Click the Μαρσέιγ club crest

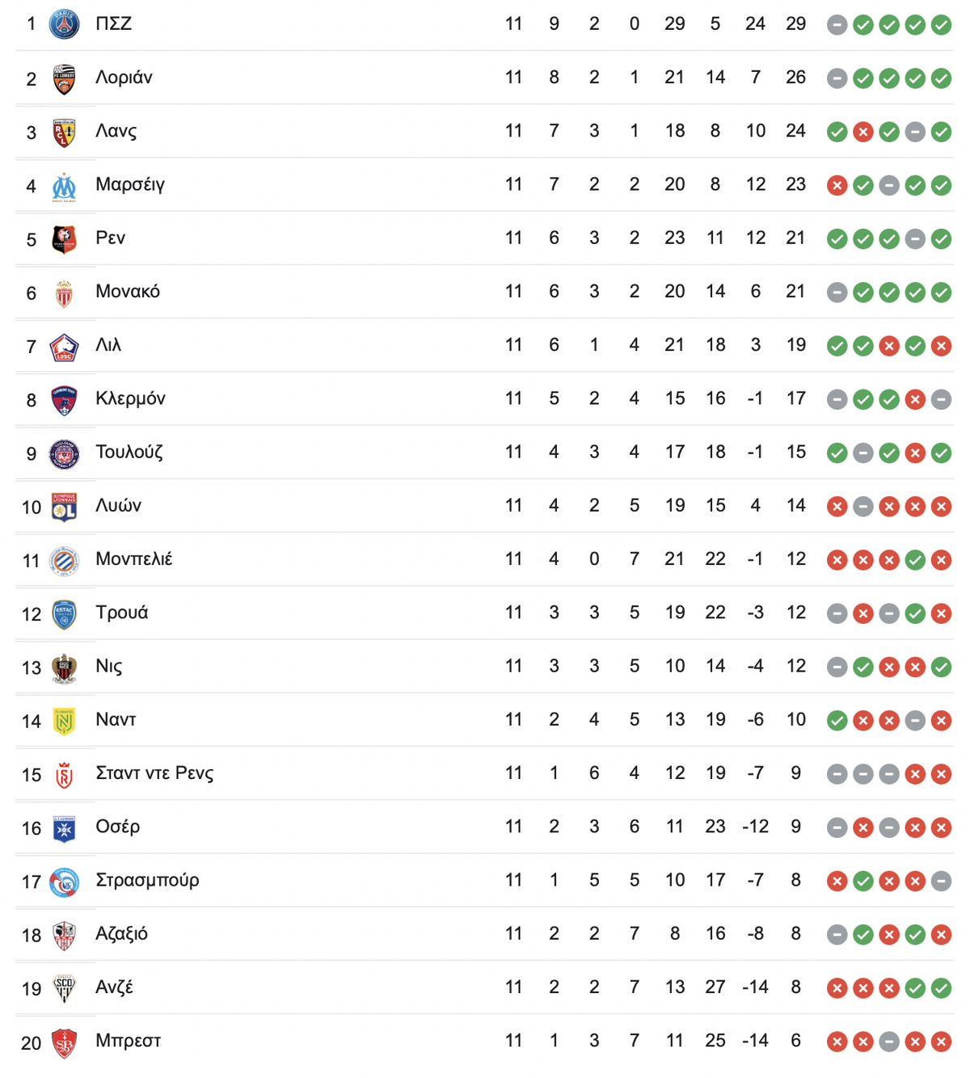point(64,186)
